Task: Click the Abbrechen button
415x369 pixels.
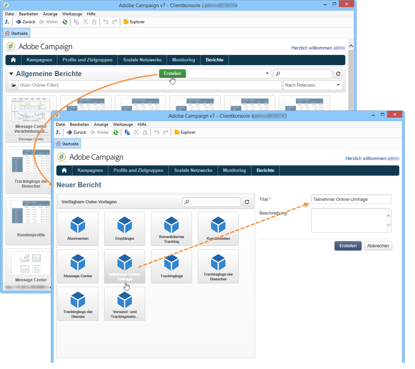Action: [378, 246]
